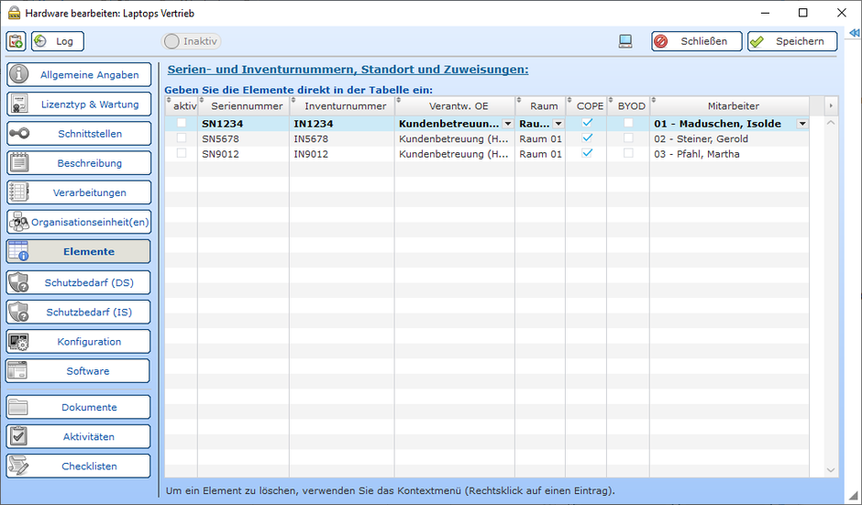Click the table column scroll arrow at header right
Screen dimensions: 862x505
831,106
